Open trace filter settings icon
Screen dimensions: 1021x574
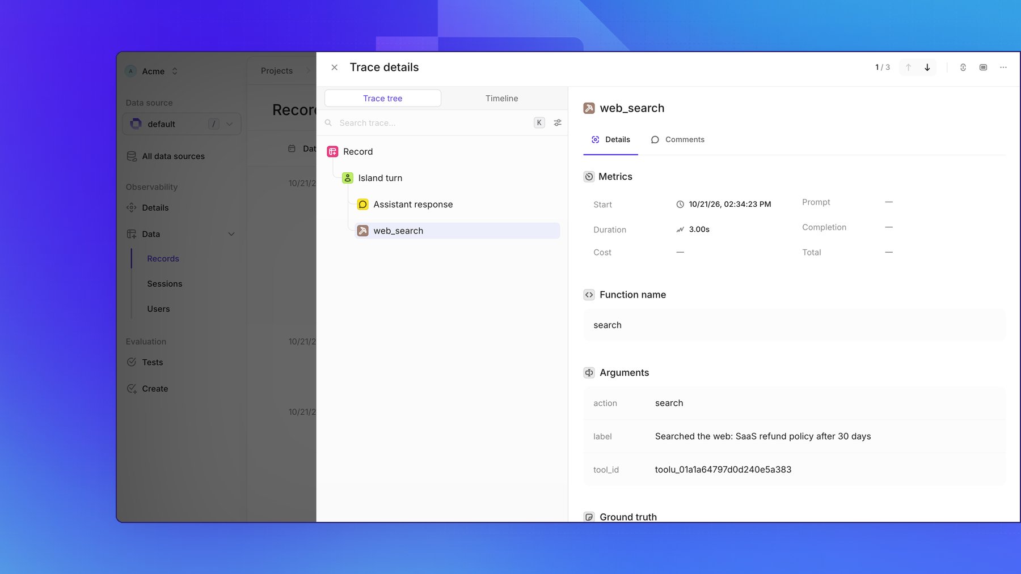[558, 123]
